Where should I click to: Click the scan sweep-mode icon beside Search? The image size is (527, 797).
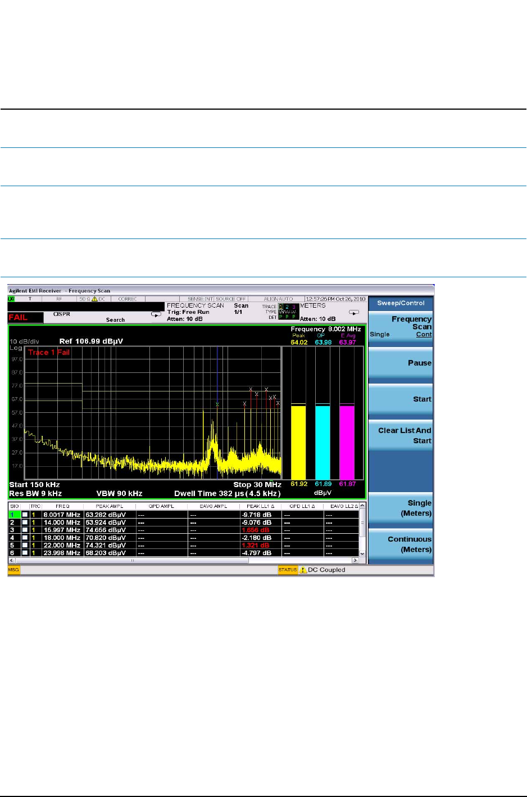(156, 314)
